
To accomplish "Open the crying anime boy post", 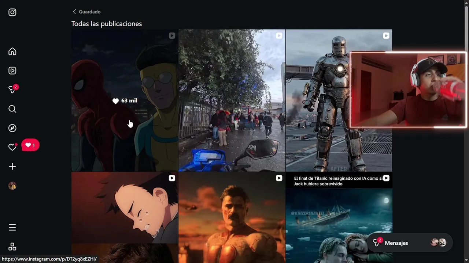I will click(125, 217).
